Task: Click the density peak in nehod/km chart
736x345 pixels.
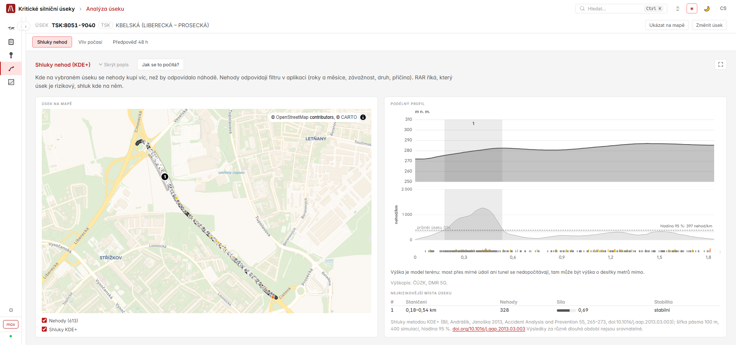Action: click(x=483, y=209)
